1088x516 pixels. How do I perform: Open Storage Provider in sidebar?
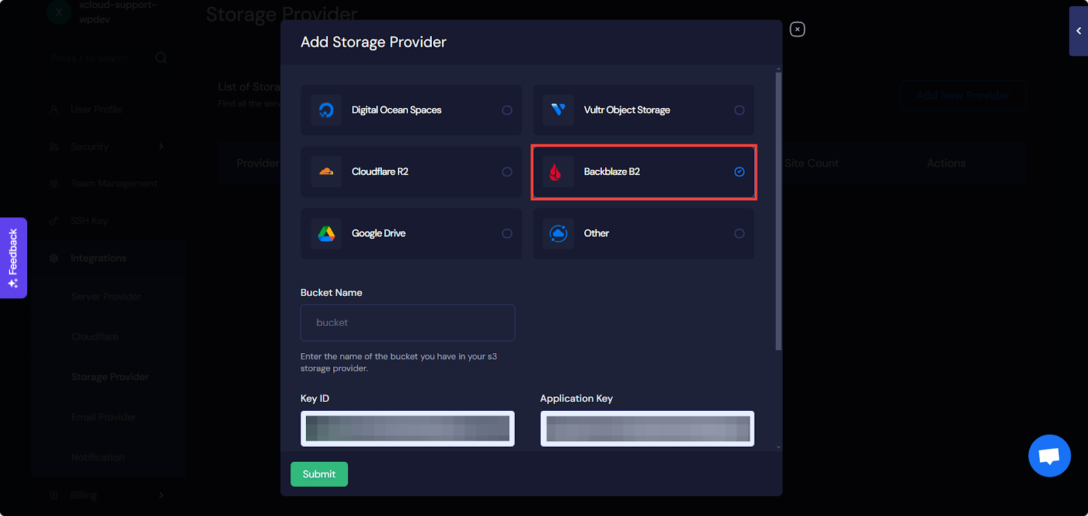[109, 377]
